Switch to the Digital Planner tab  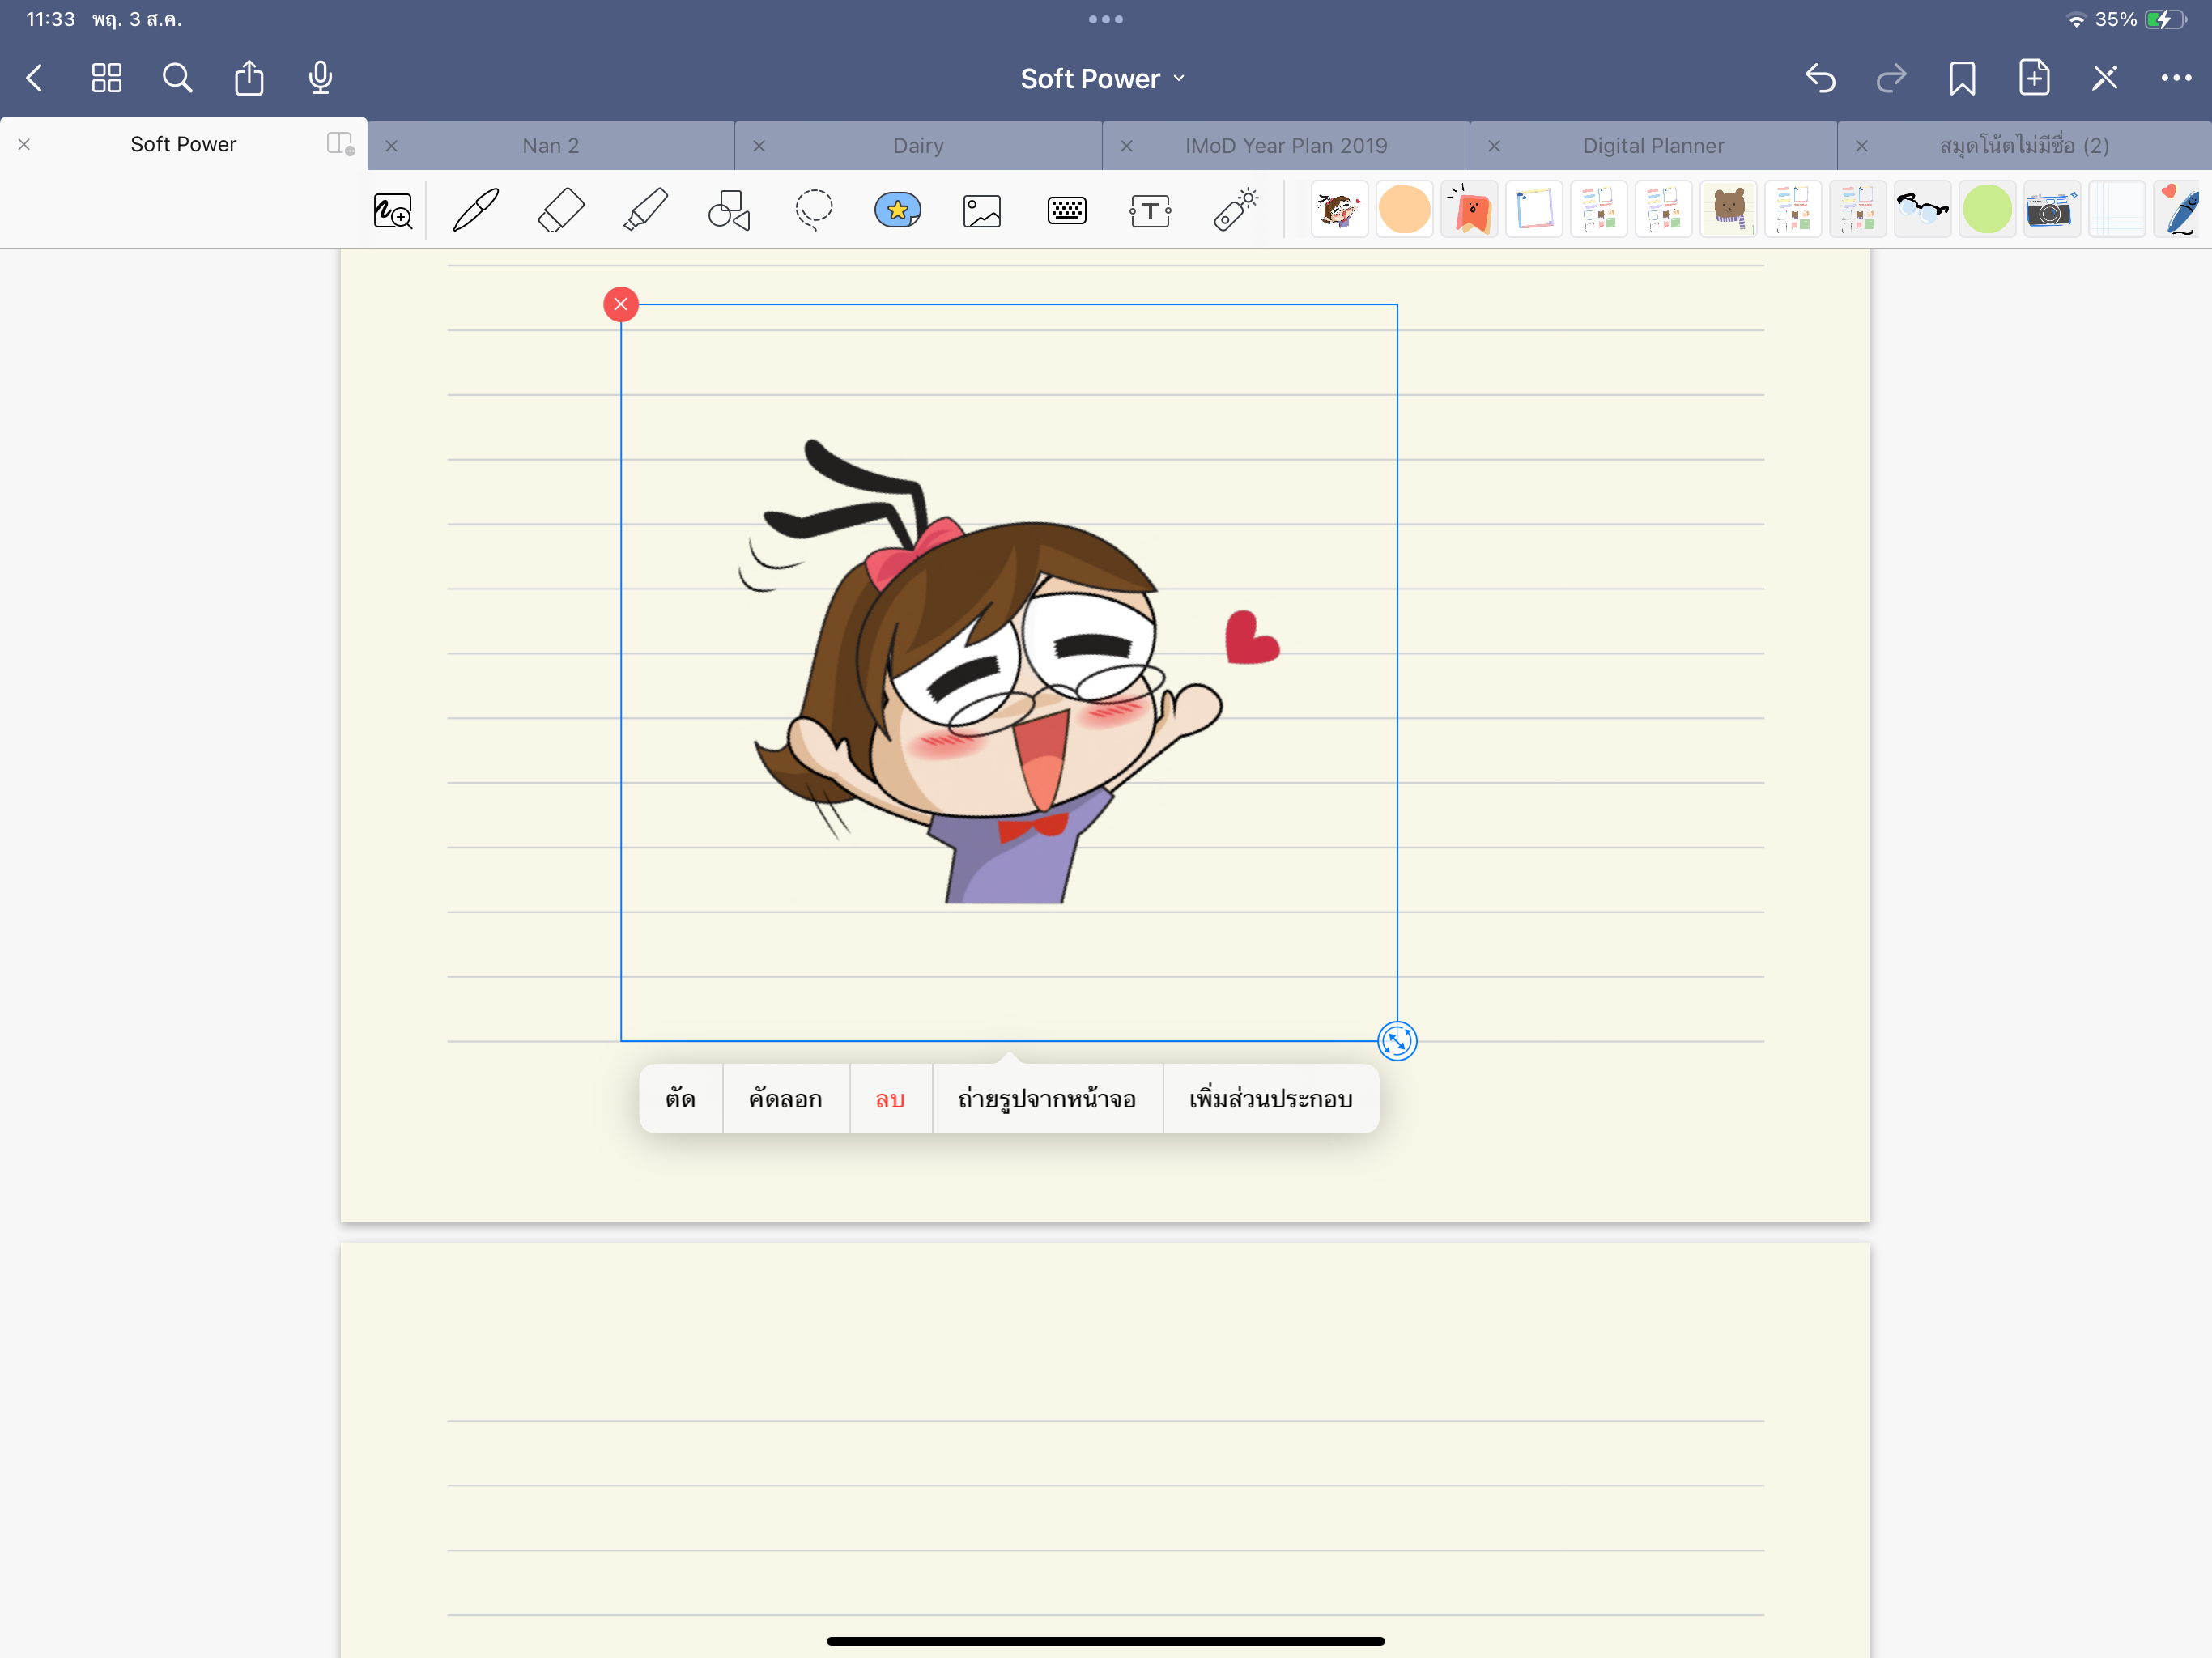pos(1653,146)
